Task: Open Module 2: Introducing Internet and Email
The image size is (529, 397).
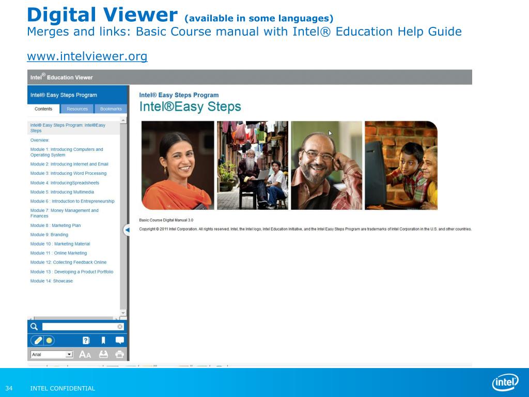Action: click(69, 164)
